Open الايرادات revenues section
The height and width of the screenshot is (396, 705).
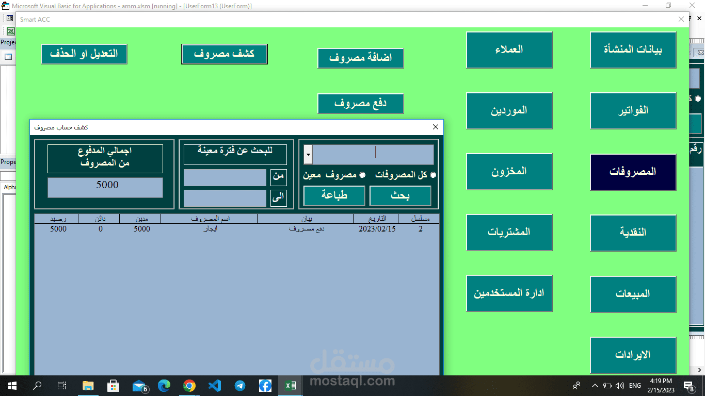[x=633, y=355]
